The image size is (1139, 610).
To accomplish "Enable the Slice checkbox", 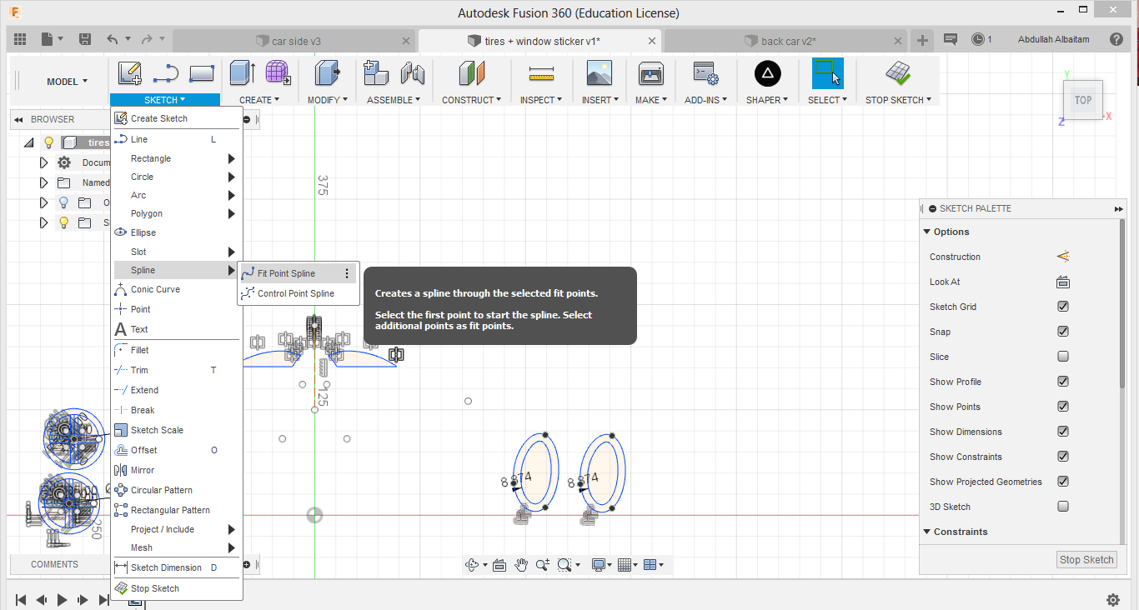I will 1063,357.
